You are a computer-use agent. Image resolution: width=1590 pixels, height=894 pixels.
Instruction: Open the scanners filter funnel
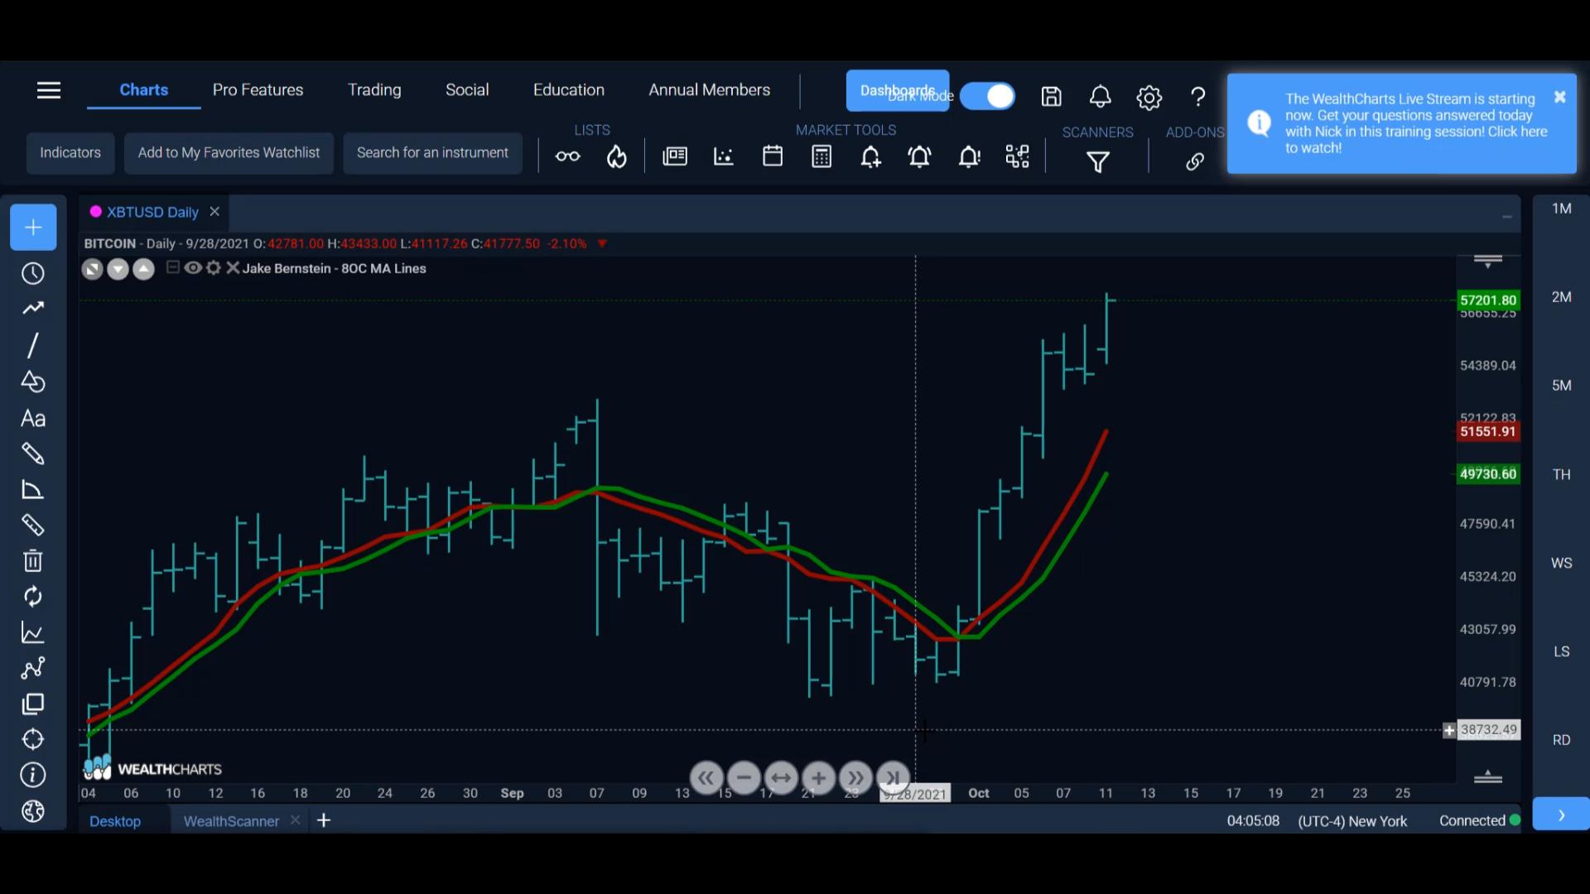click(1098, 162)
